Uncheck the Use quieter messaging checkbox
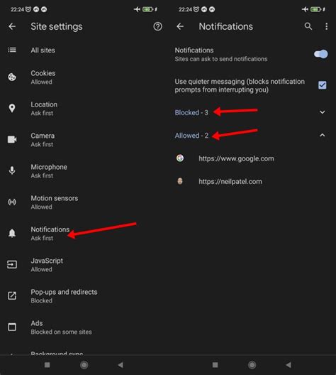 (x=322, y=85)
